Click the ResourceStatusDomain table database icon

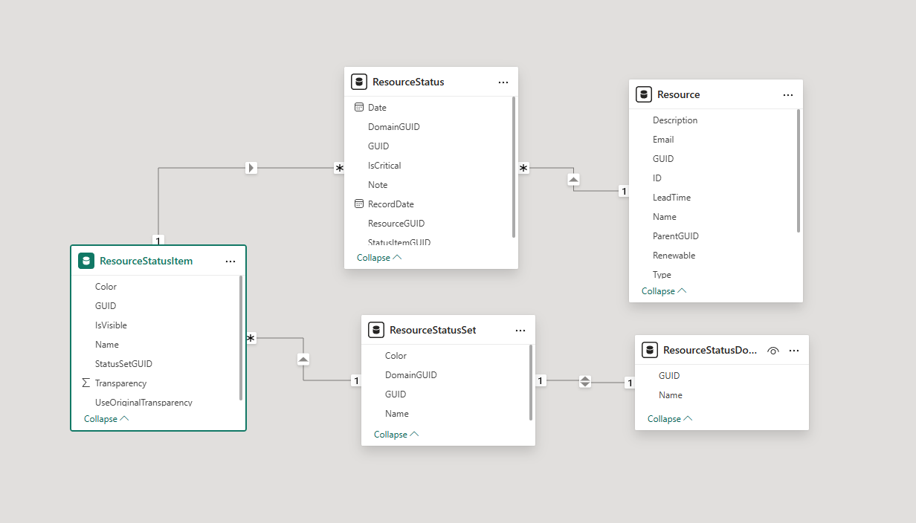(x=650, y=350)
